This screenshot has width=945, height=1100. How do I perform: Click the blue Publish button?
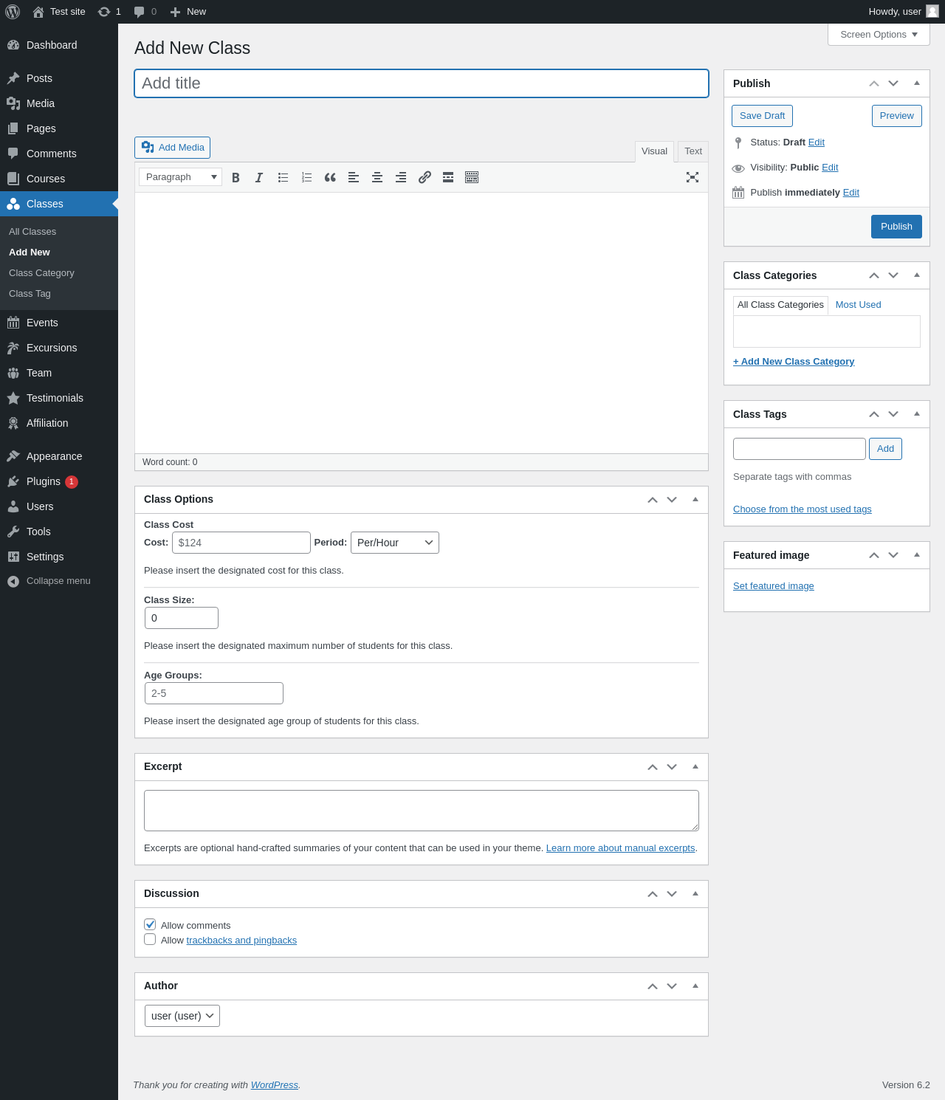click(x=896, y=227)
